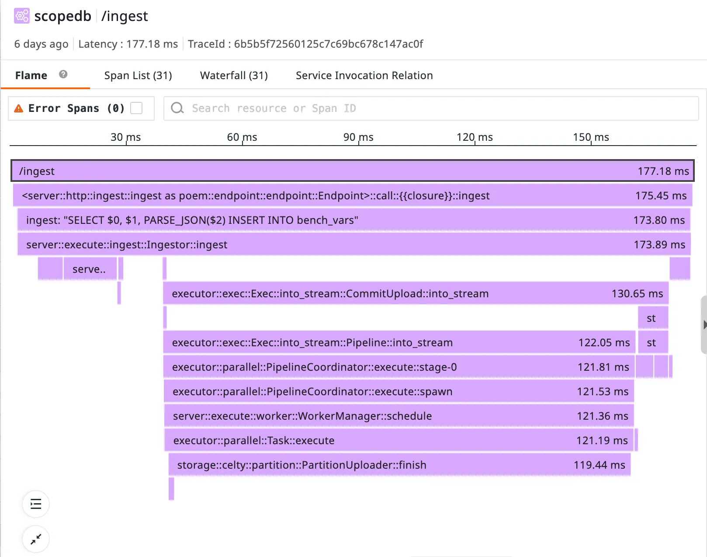Open the Waterfall tab
The image size is (707, 557).
pos(234,76)
